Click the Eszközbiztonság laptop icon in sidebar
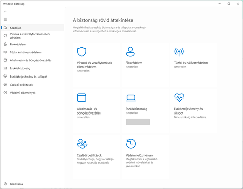This screenshot has width=243, height=189. 5,68
